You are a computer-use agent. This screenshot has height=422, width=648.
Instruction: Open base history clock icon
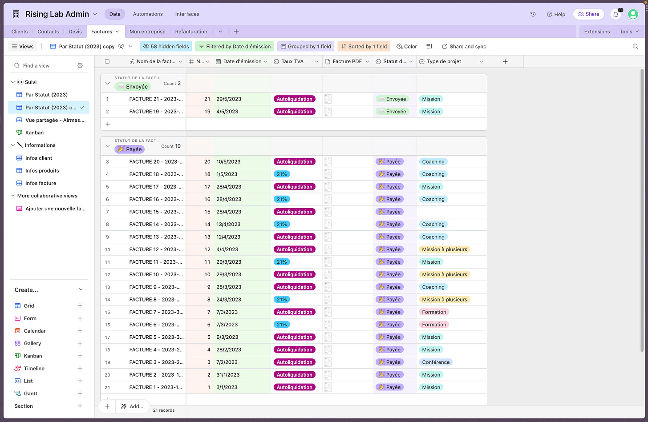click(x=533, y=14)
